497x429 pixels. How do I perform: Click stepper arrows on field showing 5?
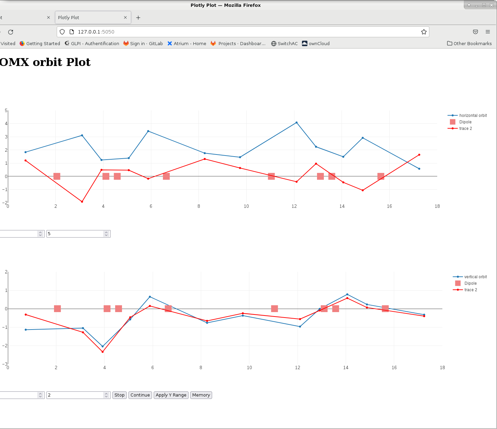click(x=106, y=234)
